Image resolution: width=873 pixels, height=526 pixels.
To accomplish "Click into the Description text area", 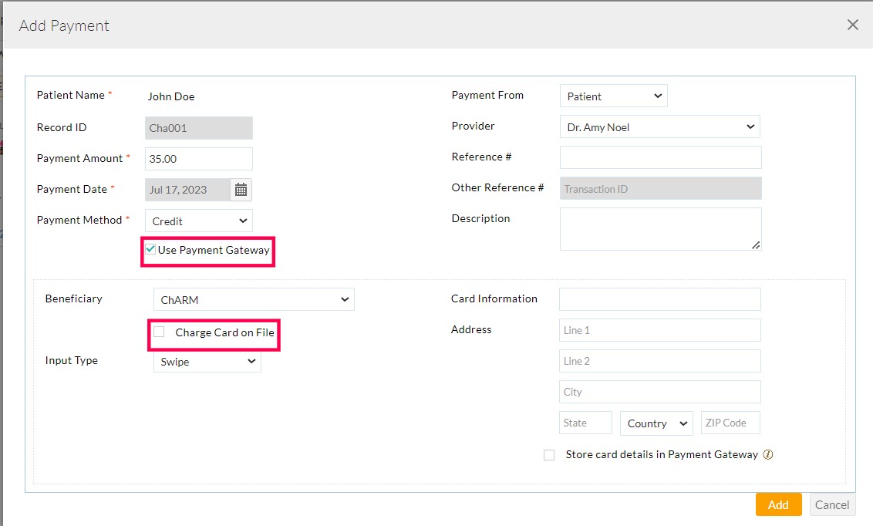I will click(x=660, y=228).
